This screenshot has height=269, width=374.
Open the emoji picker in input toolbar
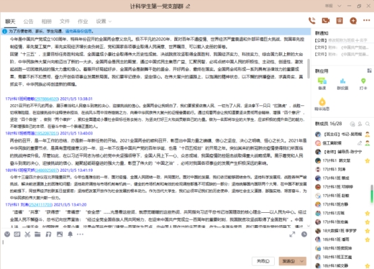(x=7, y=235)
